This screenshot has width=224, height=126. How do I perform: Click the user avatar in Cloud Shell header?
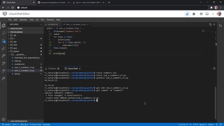tap(219, 14)
